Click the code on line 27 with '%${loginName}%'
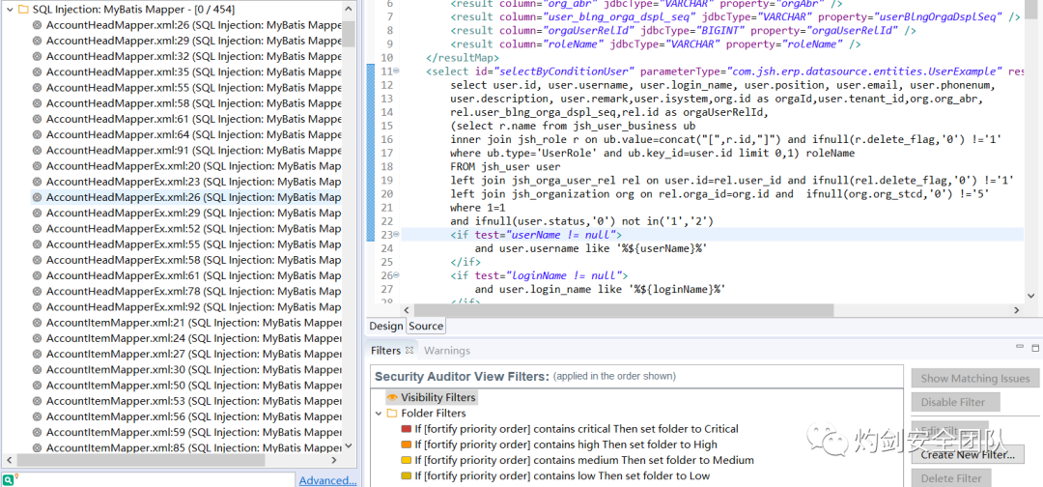Image resolution: width=1043 pixels, height=487 pixels. click(600, 289)
